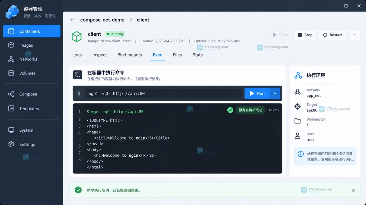Click the Volumes database icon

click(x=11, y=73)
